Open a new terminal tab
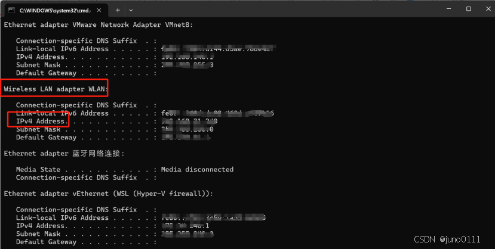 [118, 10]
